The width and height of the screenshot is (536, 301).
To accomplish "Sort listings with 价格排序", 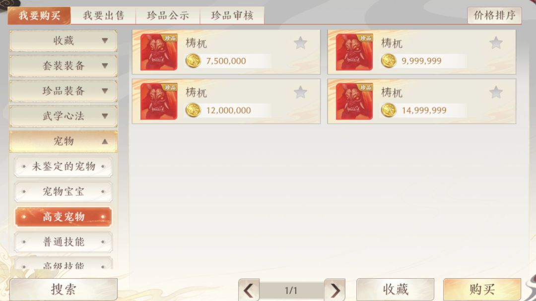I will 494,15.
